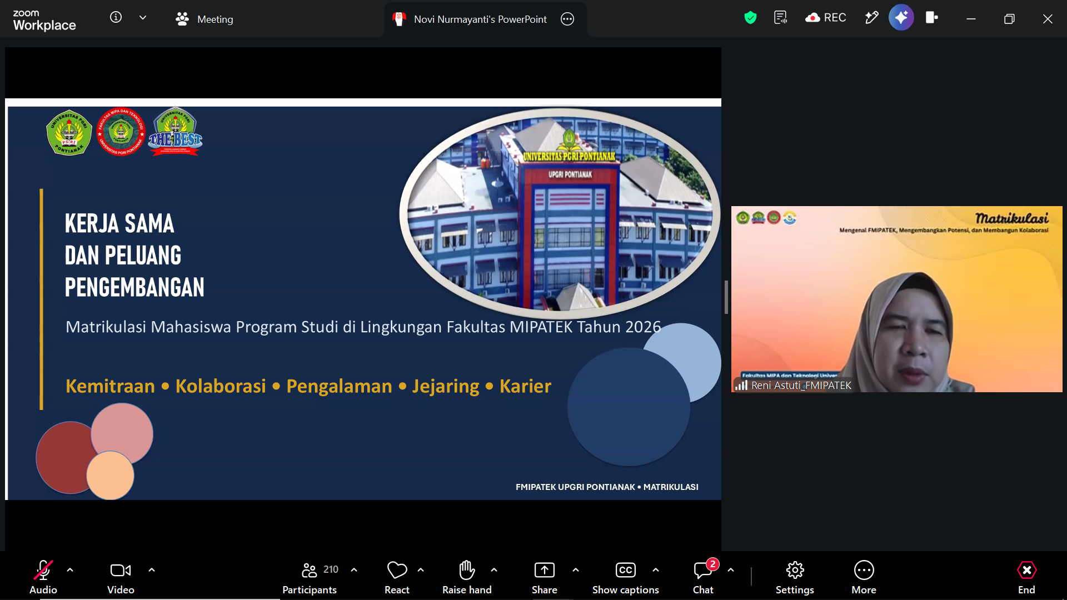Select the Meeting tab
1067x600 pixels.
204,19
